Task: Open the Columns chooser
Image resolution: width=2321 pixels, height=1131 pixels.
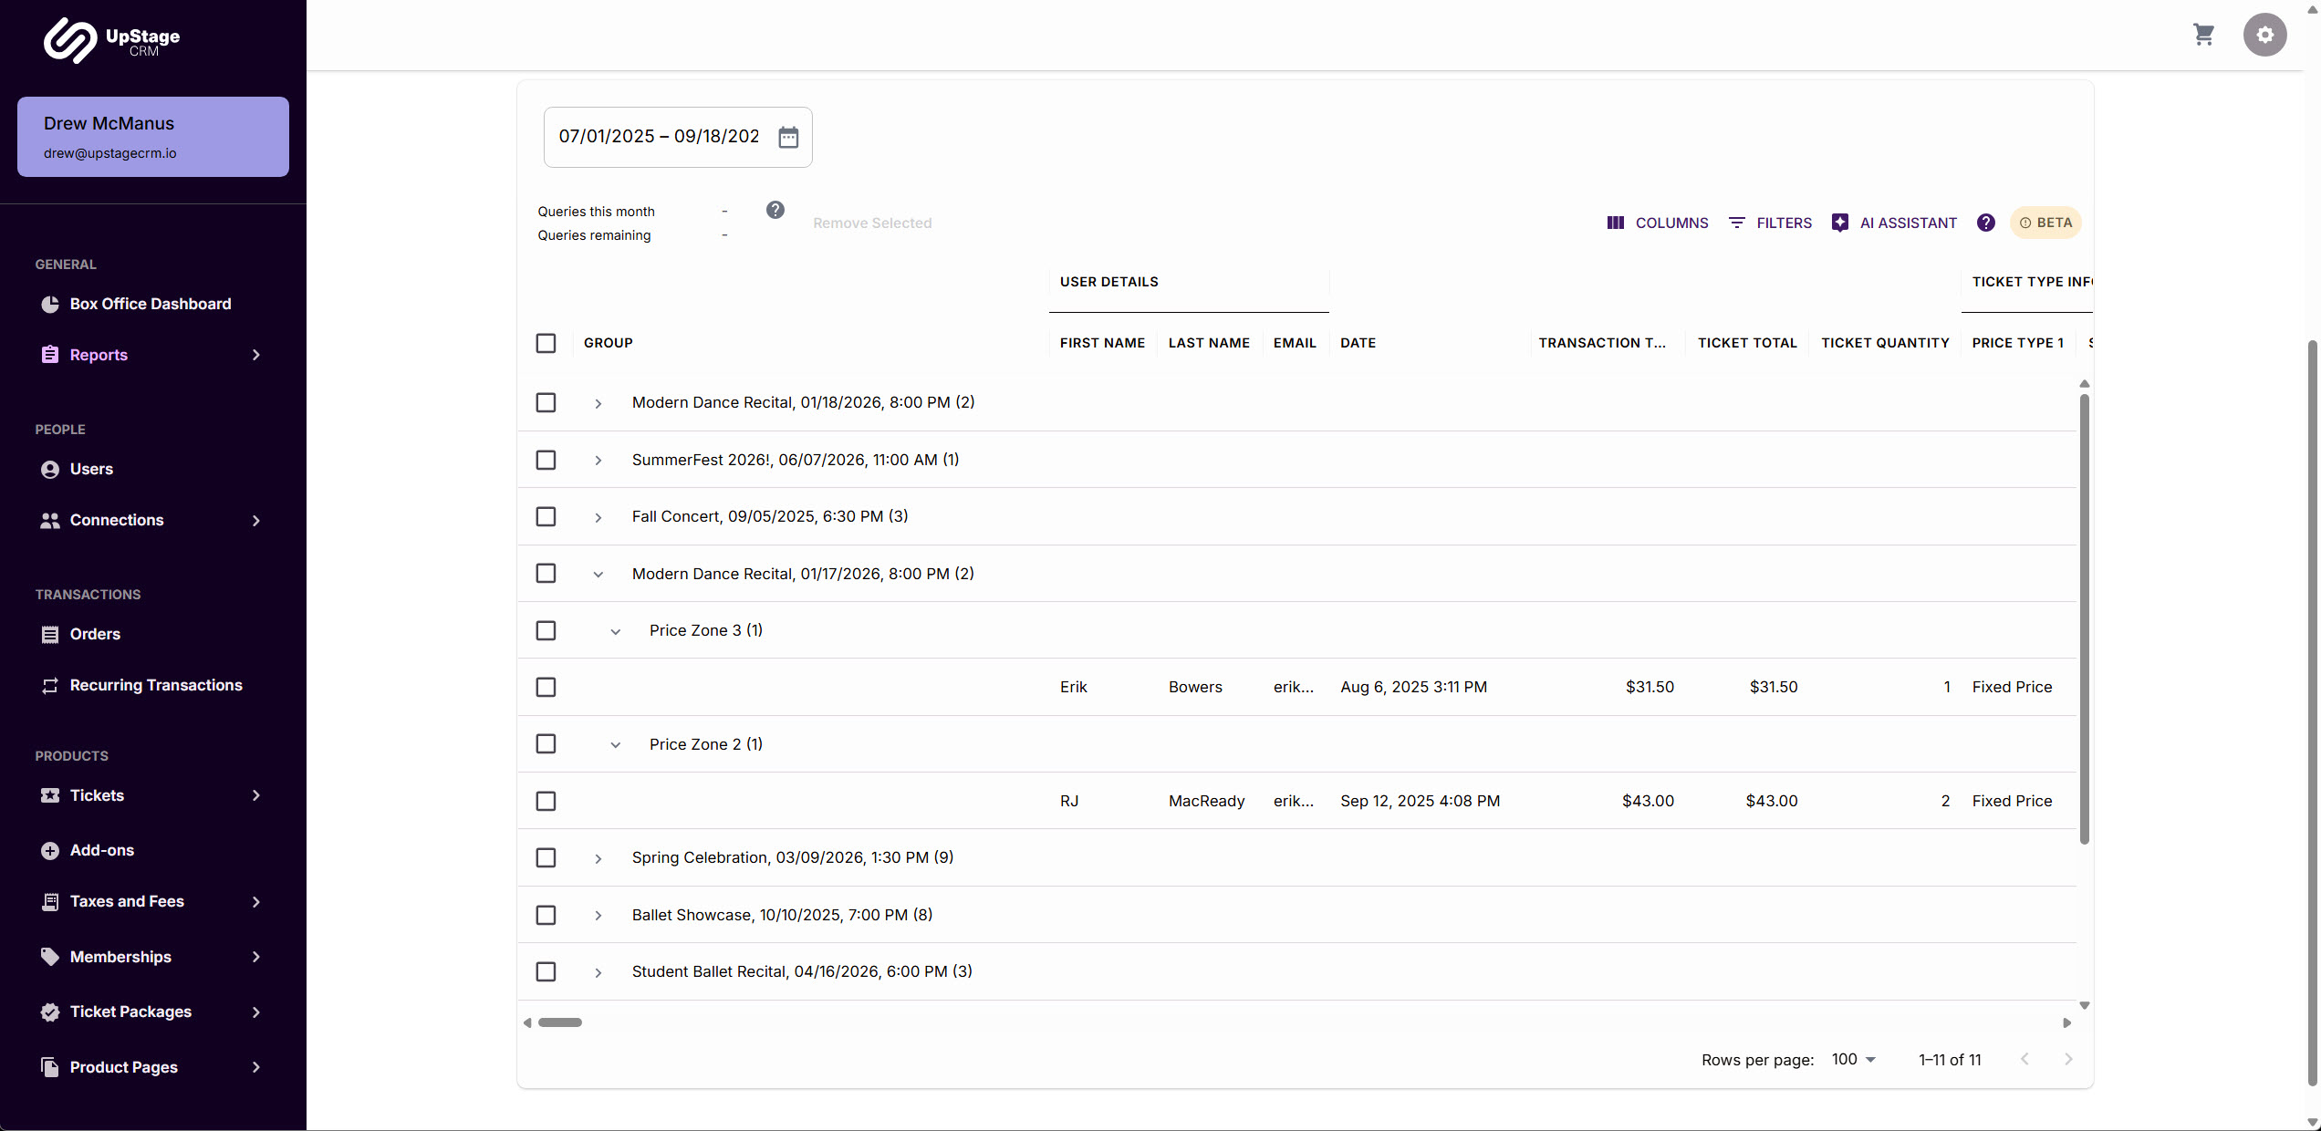Action: 1657,223
